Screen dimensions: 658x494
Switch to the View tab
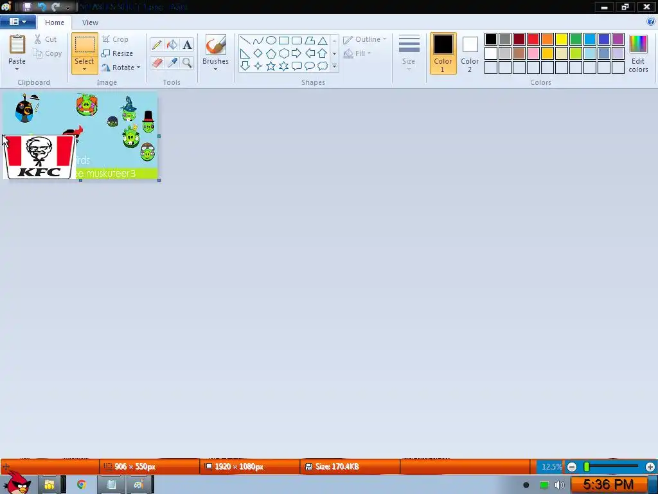tap(90, 23)
